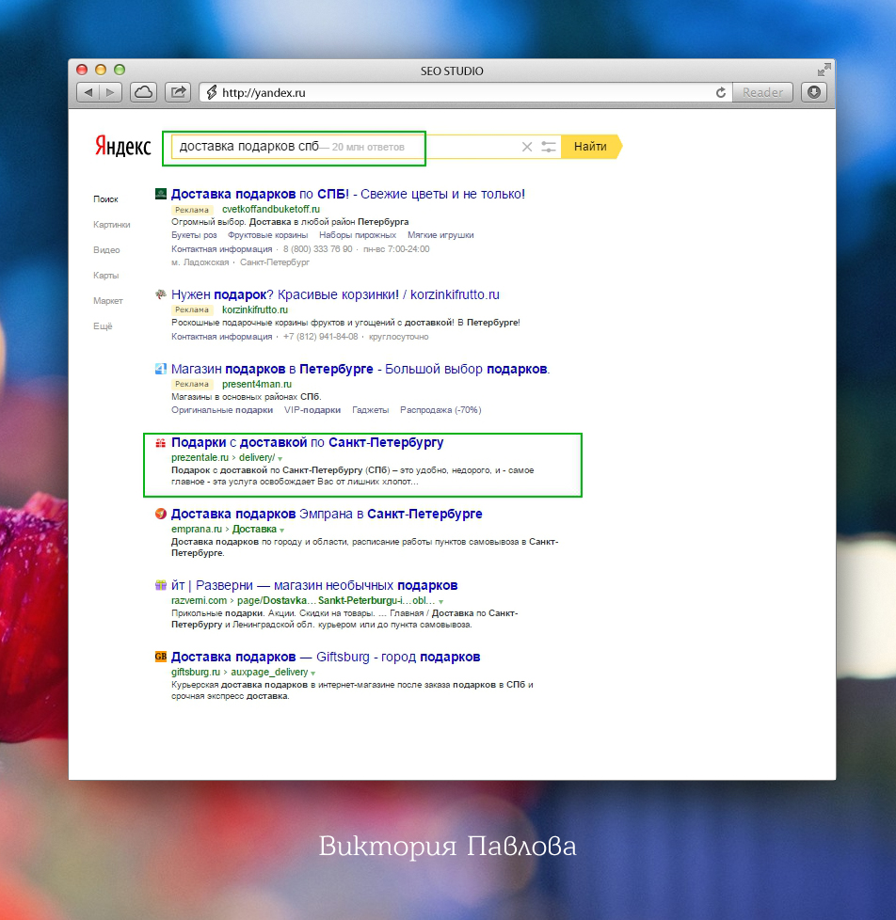The height and width of the screenshot is (920, 896).
Task: Open Контактная информация under korzinkifrutto ad
Action: tap(221, 337)
